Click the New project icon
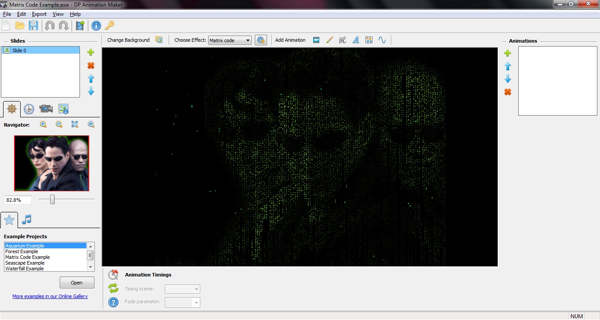Screen dimensions: 600x320 coord(6,25)
